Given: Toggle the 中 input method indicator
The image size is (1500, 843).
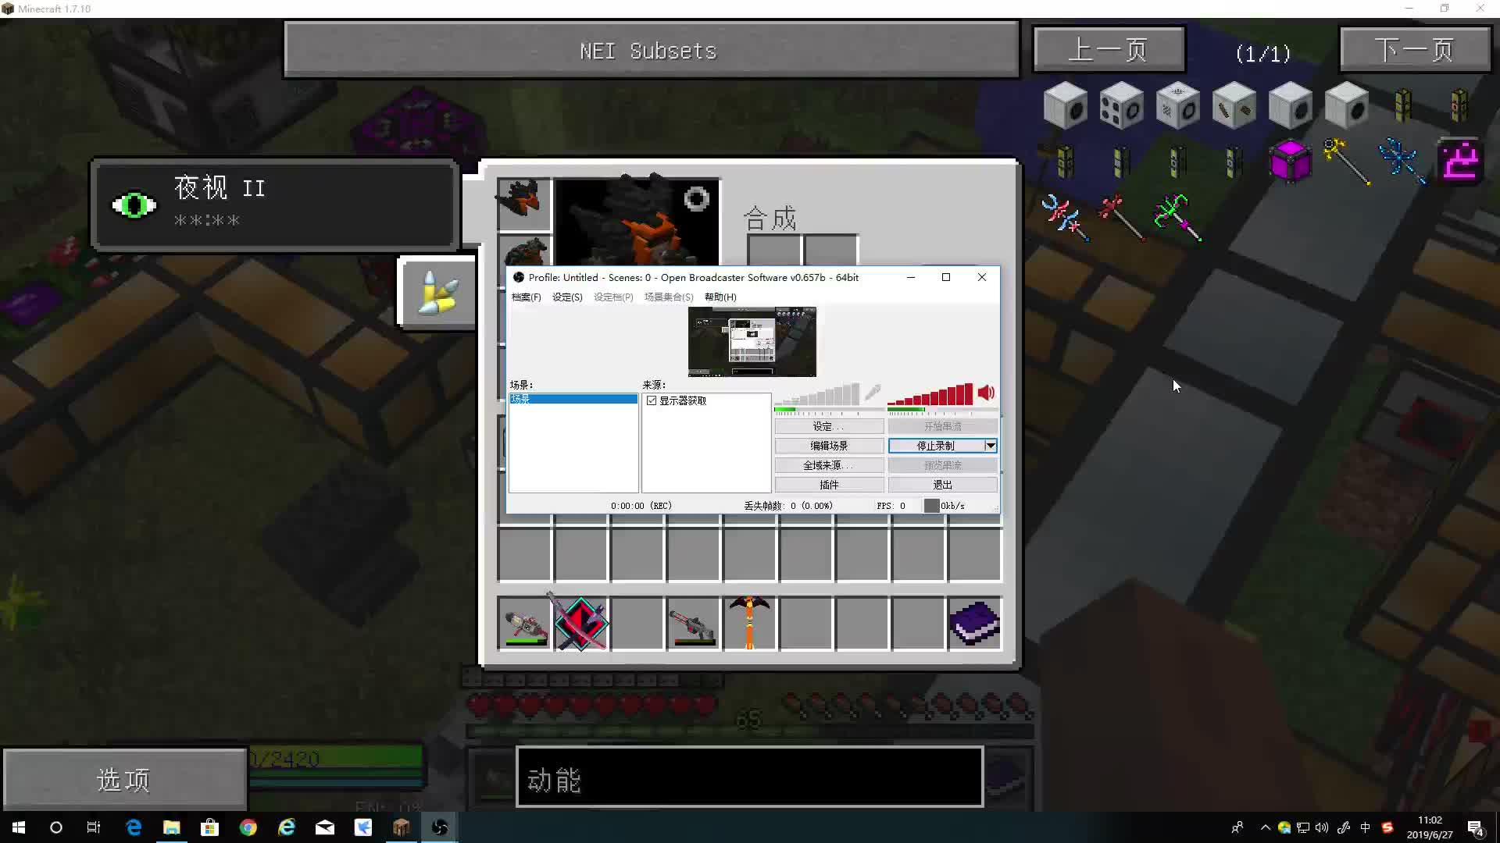Looking at the screenshot, I should tap(1365, 827).
